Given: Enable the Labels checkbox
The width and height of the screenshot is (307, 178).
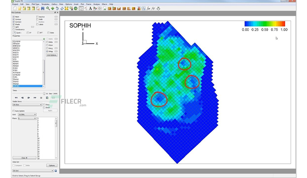Looking at the screenshot, I should [x=37, y=25].
